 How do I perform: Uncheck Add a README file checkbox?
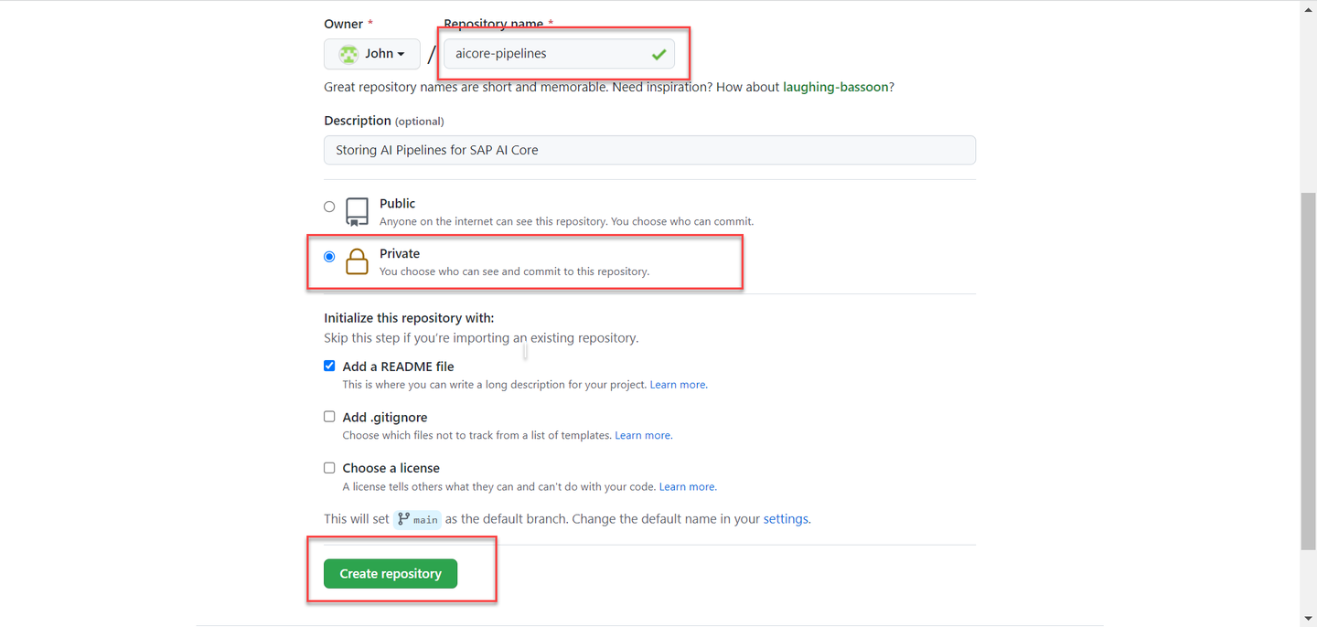pyautogui.click(x=329, y=366)
